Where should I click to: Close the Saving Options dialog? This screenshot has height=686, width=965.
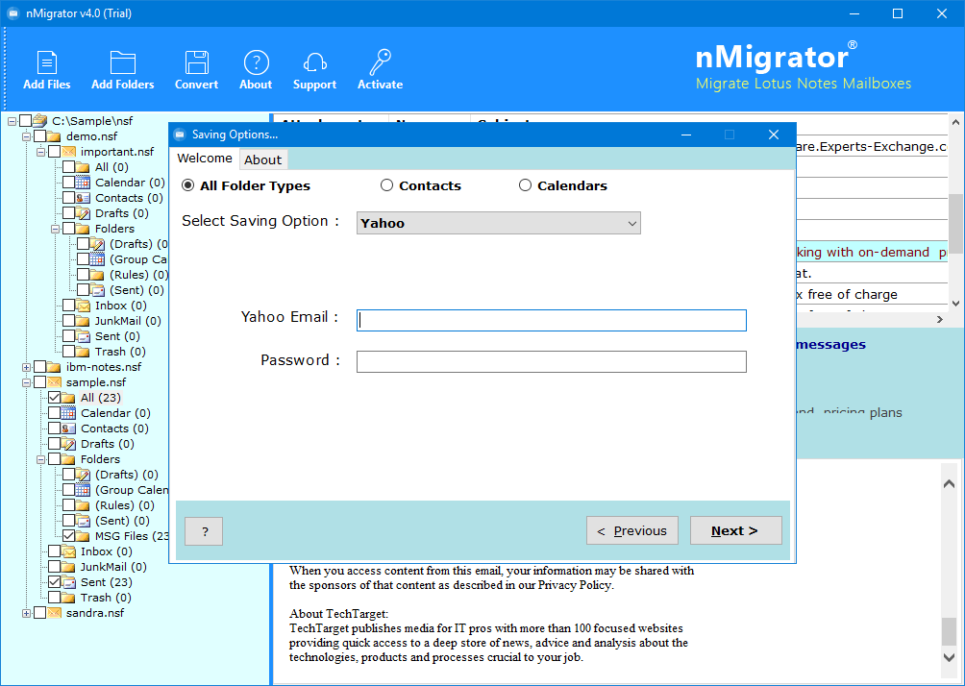click(774, 135)
